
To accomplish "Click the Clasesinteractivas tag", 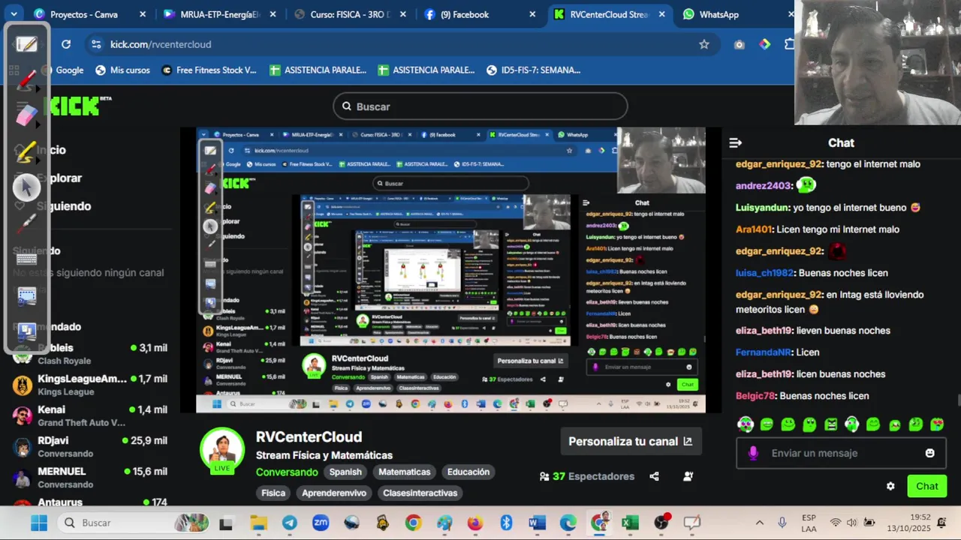I will 420,493.
